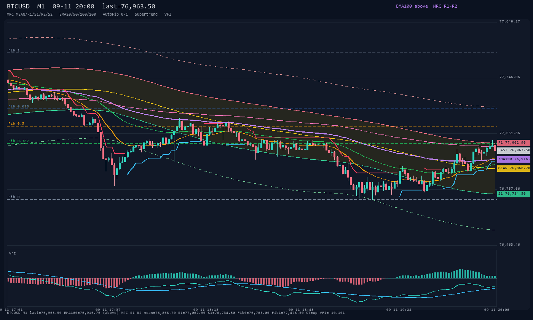The image size is (533, 320).
Task: Click the VFI indicator panel title
Action: pyautogui.click(x=13, y=253)
